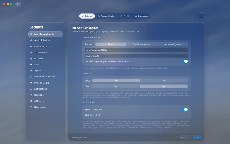This screenshot has width=230, height=144.
Task: Edit the qwen3.5:0.8b model field
Action: pyautogui.click(x=136, y=56)
